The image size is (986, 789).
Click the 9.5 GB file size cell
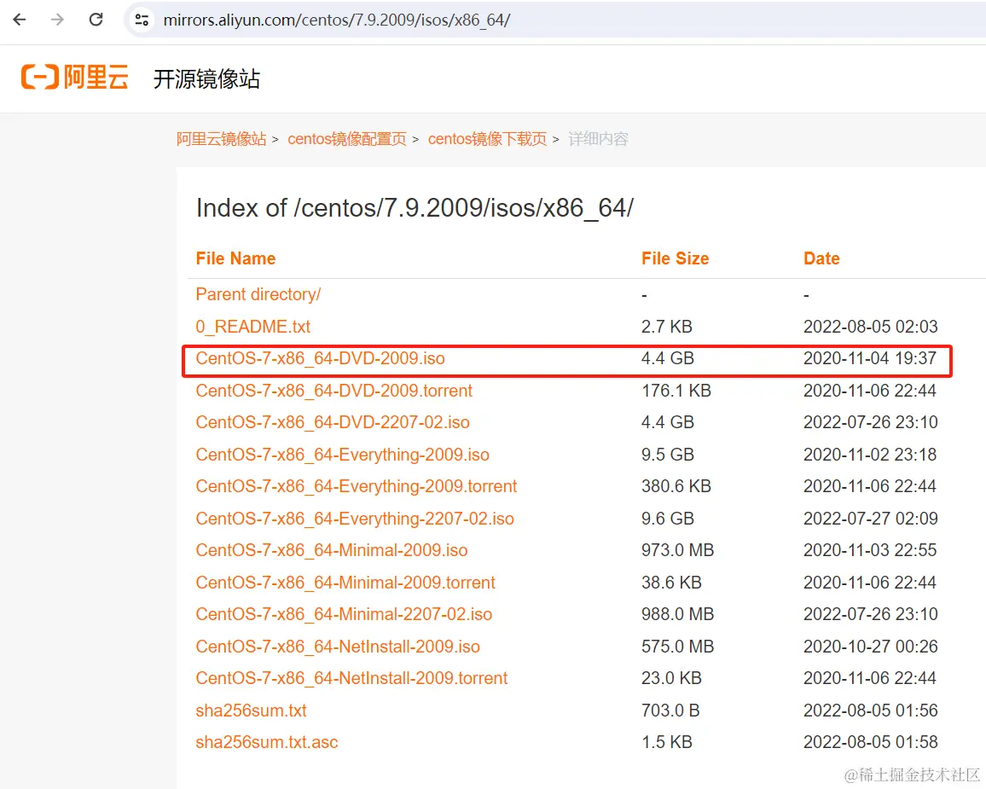click(x=668, y=455)
